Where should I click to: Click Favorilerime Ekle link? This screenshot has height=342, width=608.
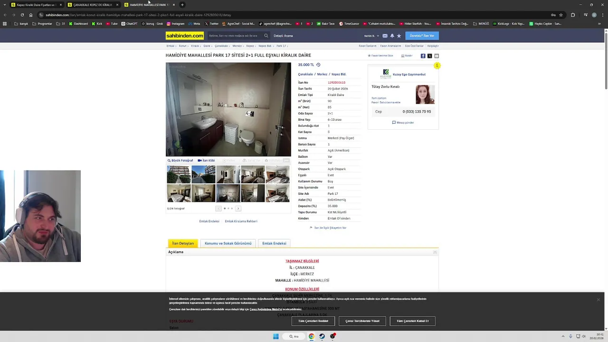click(x=380, y=56)
